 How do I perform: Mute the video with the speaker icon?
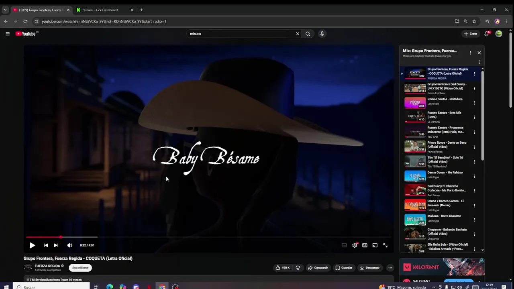pyautogui.click(x=69, y=245)
